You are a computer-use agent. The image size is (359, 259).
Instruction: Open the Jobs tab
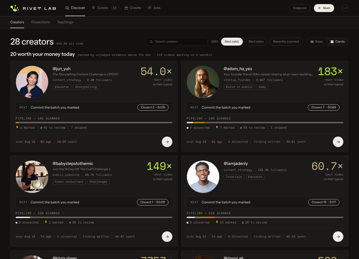click(x=154, y=8)
